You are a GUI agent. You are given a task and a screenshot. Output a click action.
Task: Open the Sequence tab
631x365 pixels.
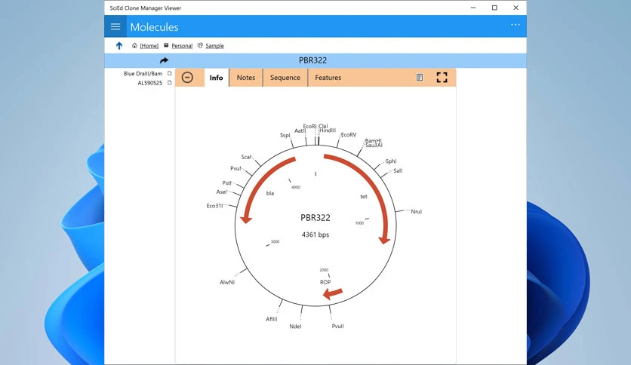click(x=285, y=78)
